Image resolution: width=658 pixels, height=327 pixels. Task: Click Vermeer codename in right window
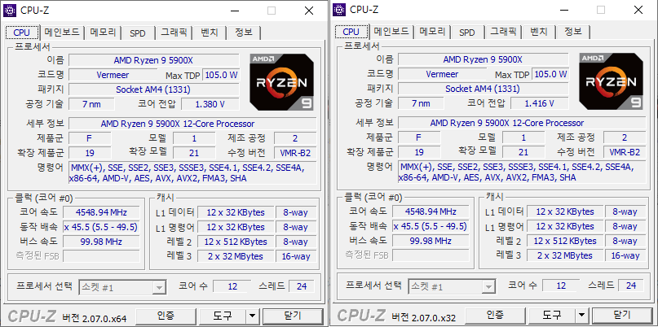pos(441,75)
